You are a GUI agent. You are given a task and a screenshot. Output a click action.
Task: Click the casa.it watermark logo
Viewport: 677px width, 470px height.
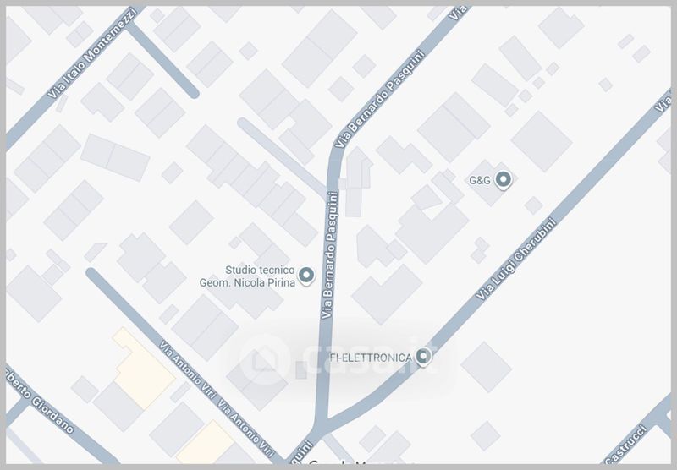point(337,359)
